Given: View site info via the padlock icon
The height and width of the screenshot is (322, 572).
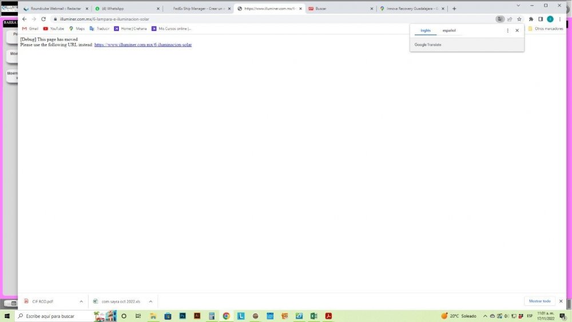Looking at the screenshot, I should [55, 19].
